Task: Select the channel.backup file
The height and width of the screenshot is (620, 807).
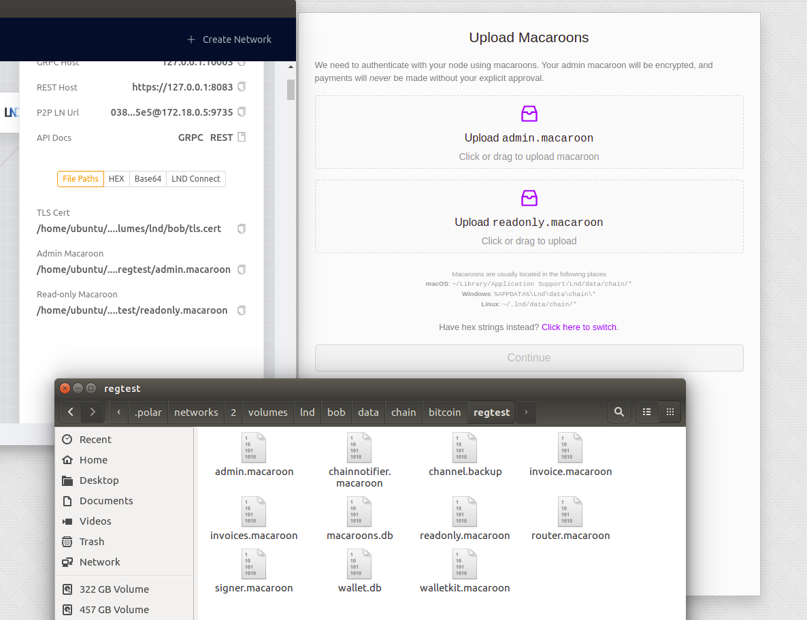Action: tap(465, 455)
